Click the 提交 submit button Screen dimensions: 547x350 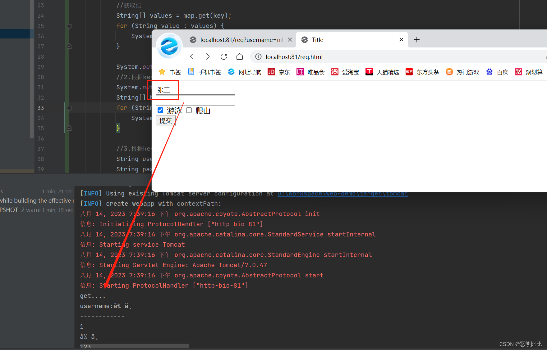[165, 121]
